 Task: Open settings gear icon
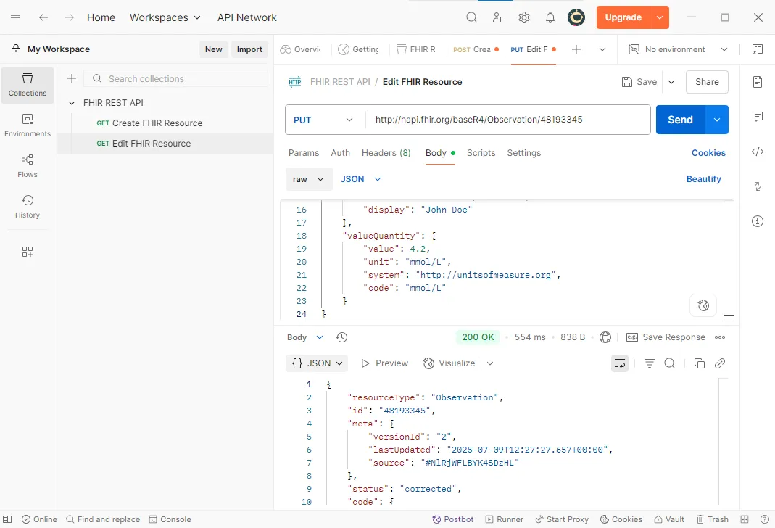coord(524,17)
